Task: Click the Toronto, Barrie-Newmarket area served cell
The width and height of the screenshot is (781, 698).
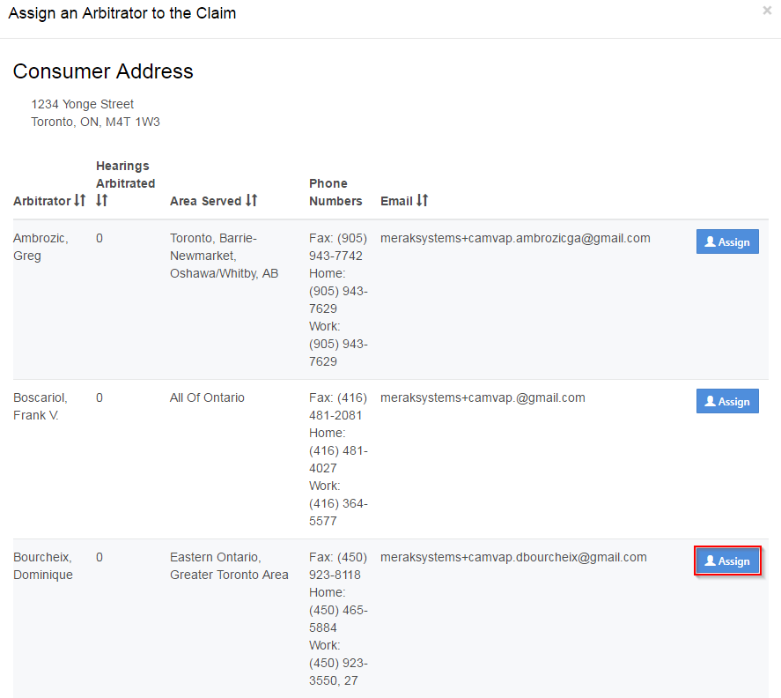Action: point(224,256)
